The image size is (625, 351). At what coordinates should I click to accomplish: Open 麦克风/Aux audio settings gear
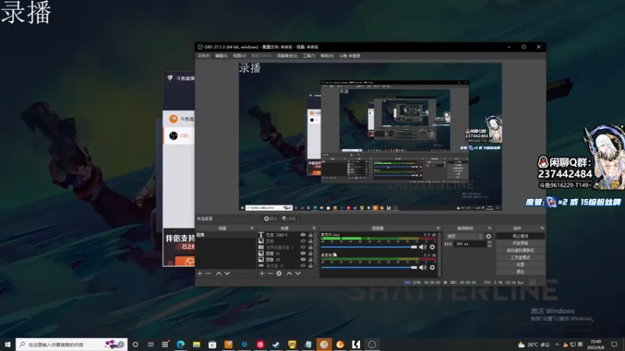[432, 247]
